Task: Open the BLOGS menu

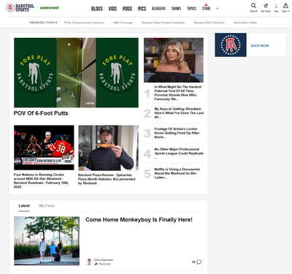Action: click(97, 9)
